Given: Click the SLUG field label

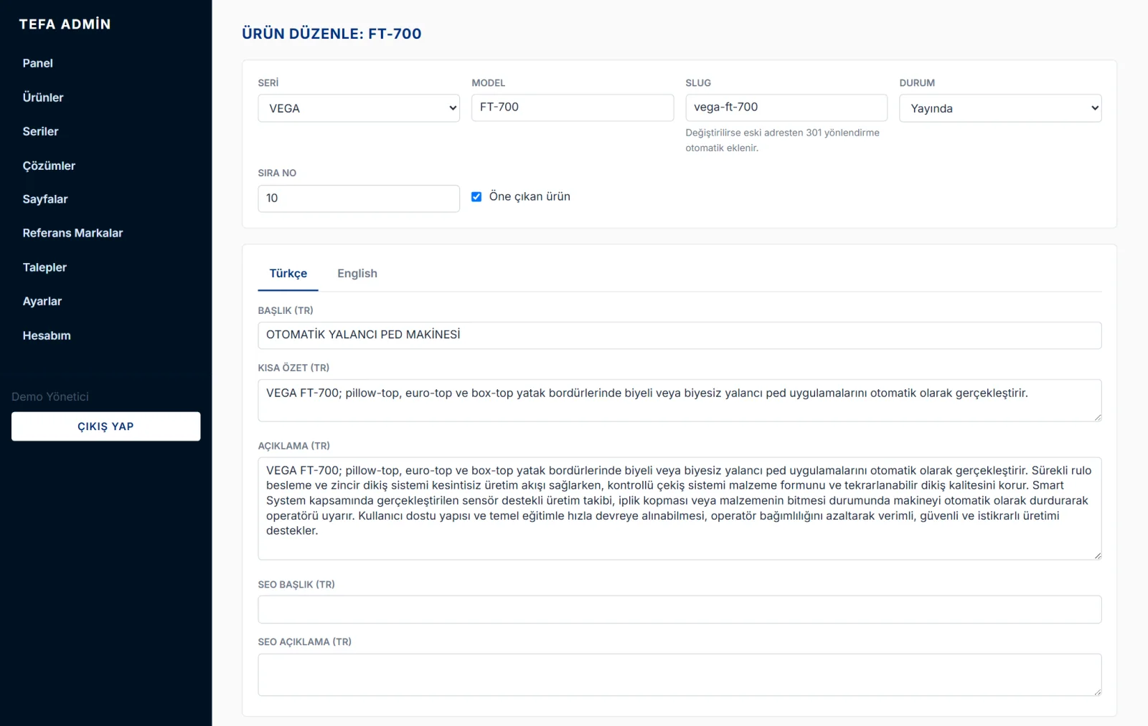Looking at the screenshot, I should 698,83.
